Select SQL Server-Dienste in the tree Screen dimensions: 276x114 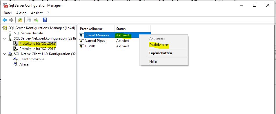(28, 33)
